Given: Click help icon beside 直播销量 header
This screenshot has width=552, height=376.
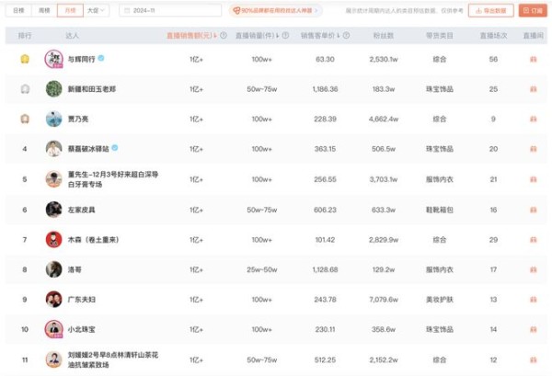Looking at the screenshot, I should pyautogui.click(x=285, y=36).
